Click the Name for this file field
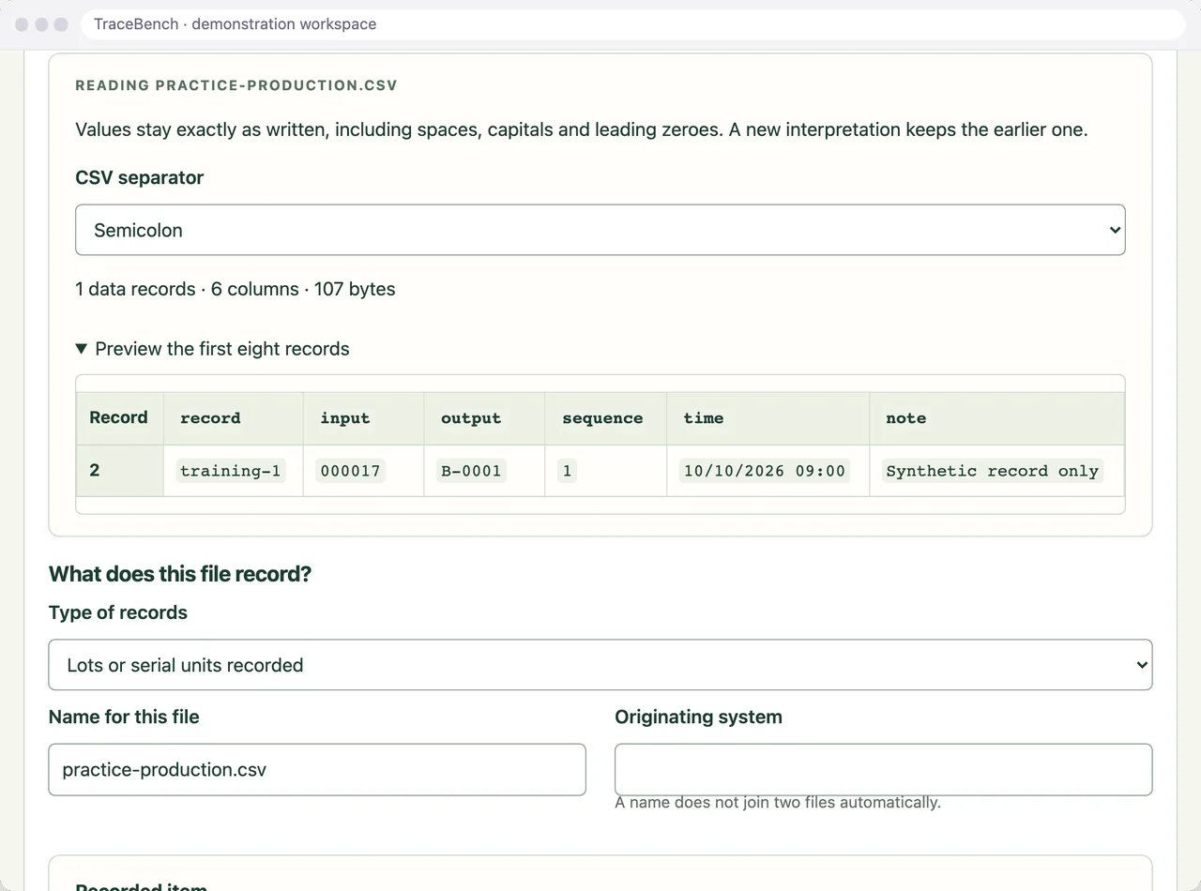Viewport: 1201px width, 891px height. (317, 770)
